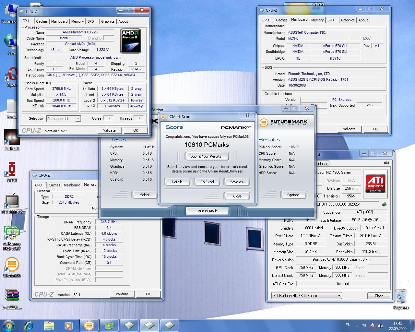
Task: Click OK in bottom-left CPU-Z Memory window
Action: [148, 294]
